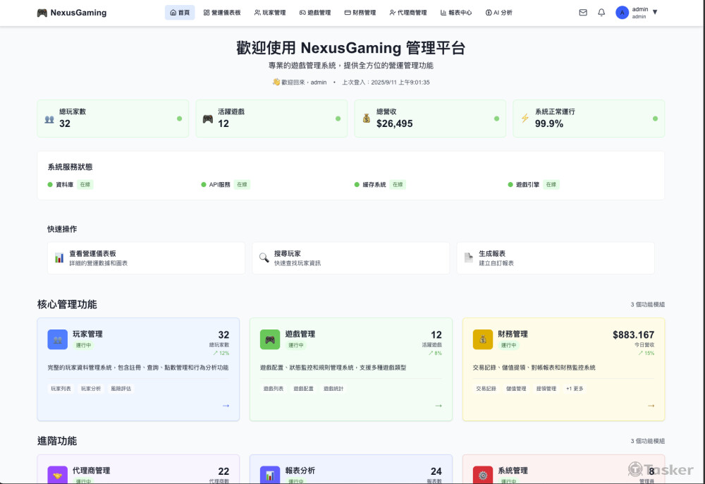Image resolution: width=705 pixels, height=484 pixels.
Task: Switch to the 報表中心 navigation tab
Action: point(456,13)
